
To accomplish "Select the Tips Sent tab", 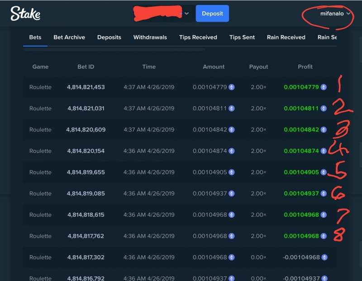I will coord(242,37).
